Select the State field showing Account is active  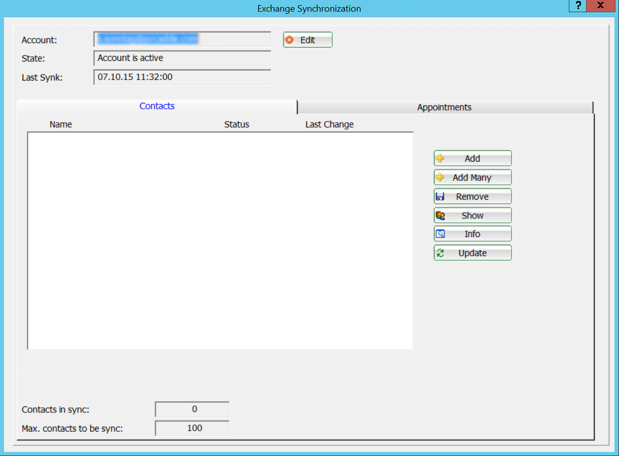click(182, 58)
